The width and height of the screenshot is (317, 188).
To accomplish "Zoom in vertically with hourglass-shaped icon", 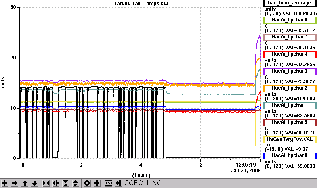I will [x=66, y=183].
